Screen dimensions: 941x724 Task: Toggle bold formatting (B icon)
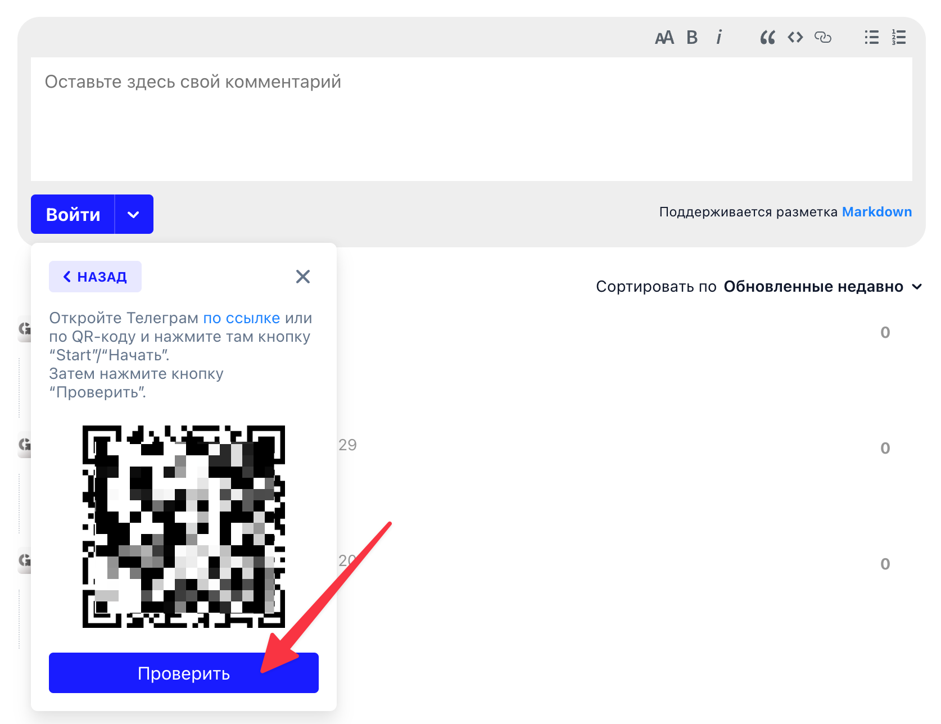coord(692,38)
